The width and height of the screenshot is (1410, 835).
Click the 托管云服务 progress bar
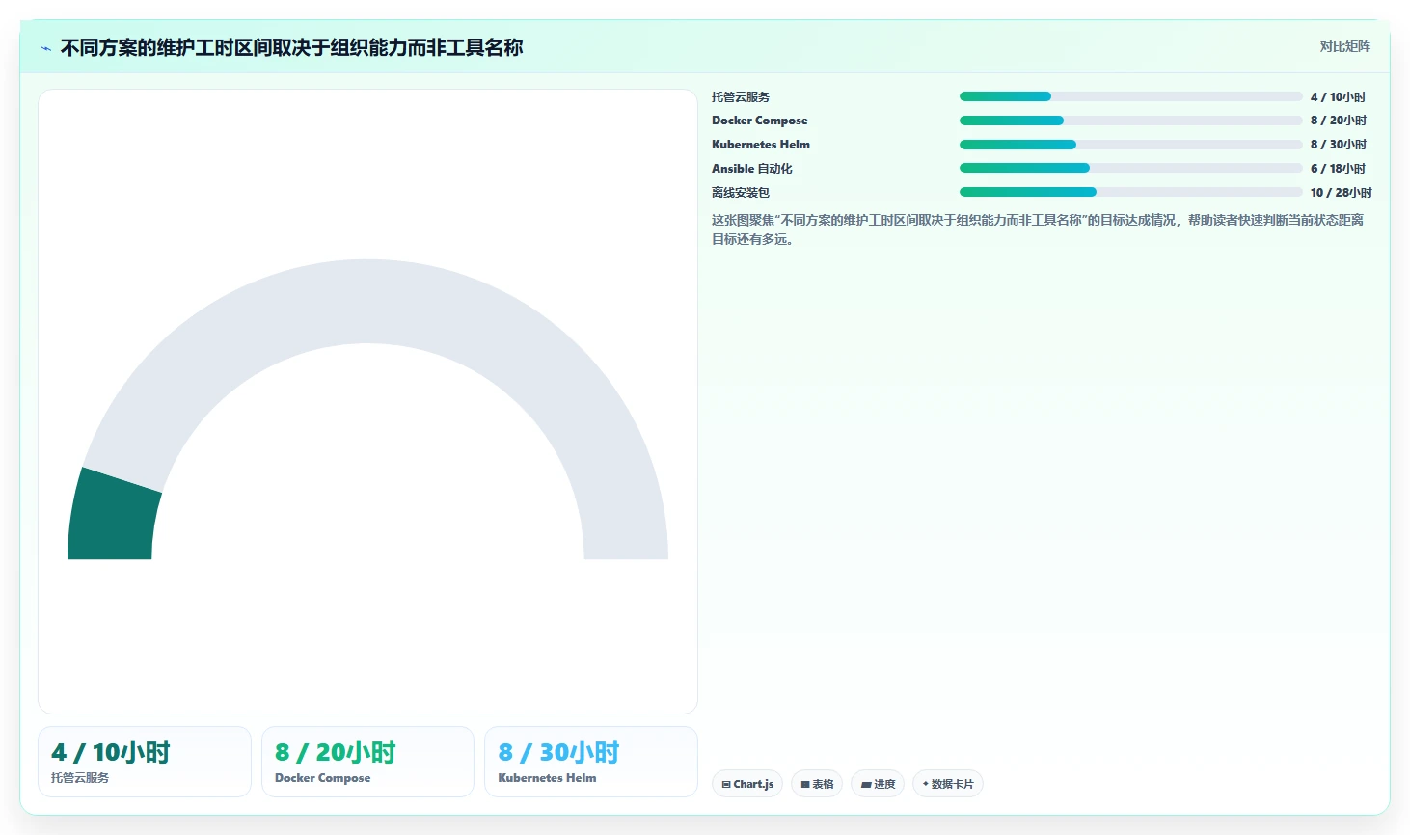(x=1130, y=96)
